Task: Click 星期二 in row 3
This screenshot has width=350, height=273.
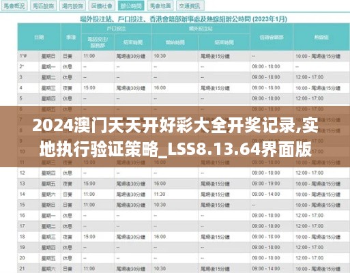Action: pos(48,77)
